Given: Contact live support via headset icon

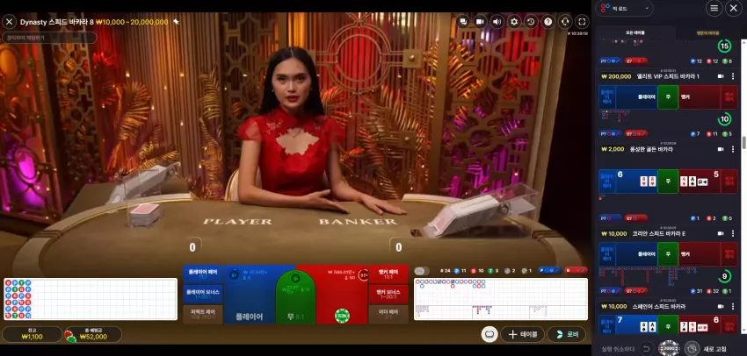Looking at the screenshot, I should pyautogui.click(x=565, y=22).
